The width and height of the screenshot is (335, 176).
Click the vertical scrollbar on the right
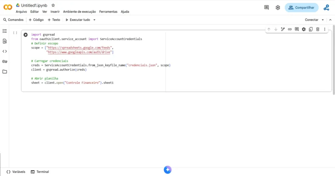pyautogui.click(x=334, y=60)
